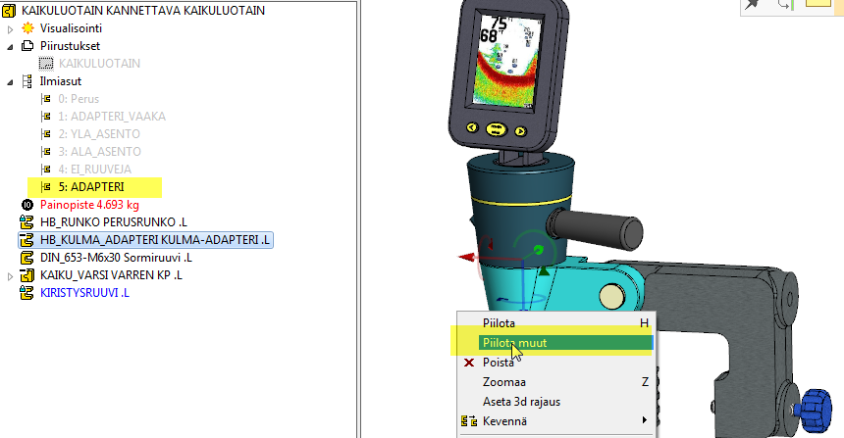This screenshot has height=438, width=844.
Task: Click the icon beside 1: ADAPTERI_VAAKA
Action: (46, 117)
